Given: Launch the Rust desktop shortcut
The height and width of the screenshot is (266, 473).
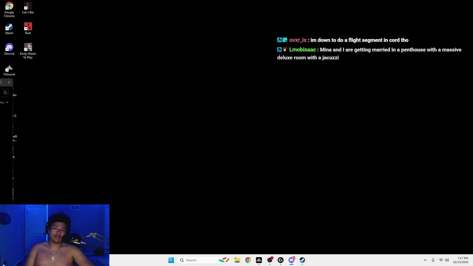Looking at the screenshot, I should pyautogui.click(x=28, y=29).
